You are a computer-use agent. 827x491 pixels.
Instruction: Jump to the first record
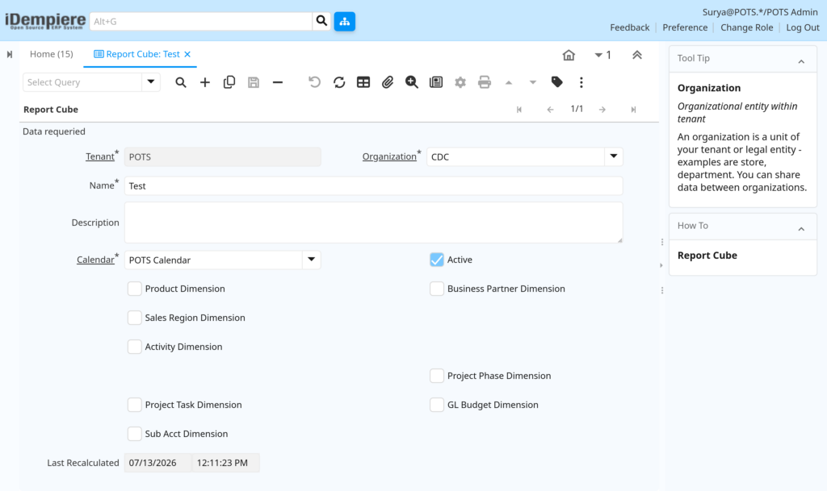(519, 110)
